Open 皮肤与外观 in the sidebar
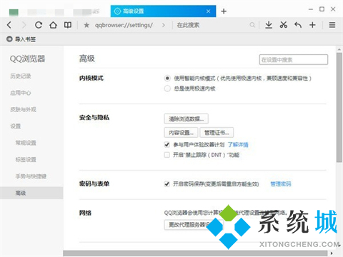 23,109
